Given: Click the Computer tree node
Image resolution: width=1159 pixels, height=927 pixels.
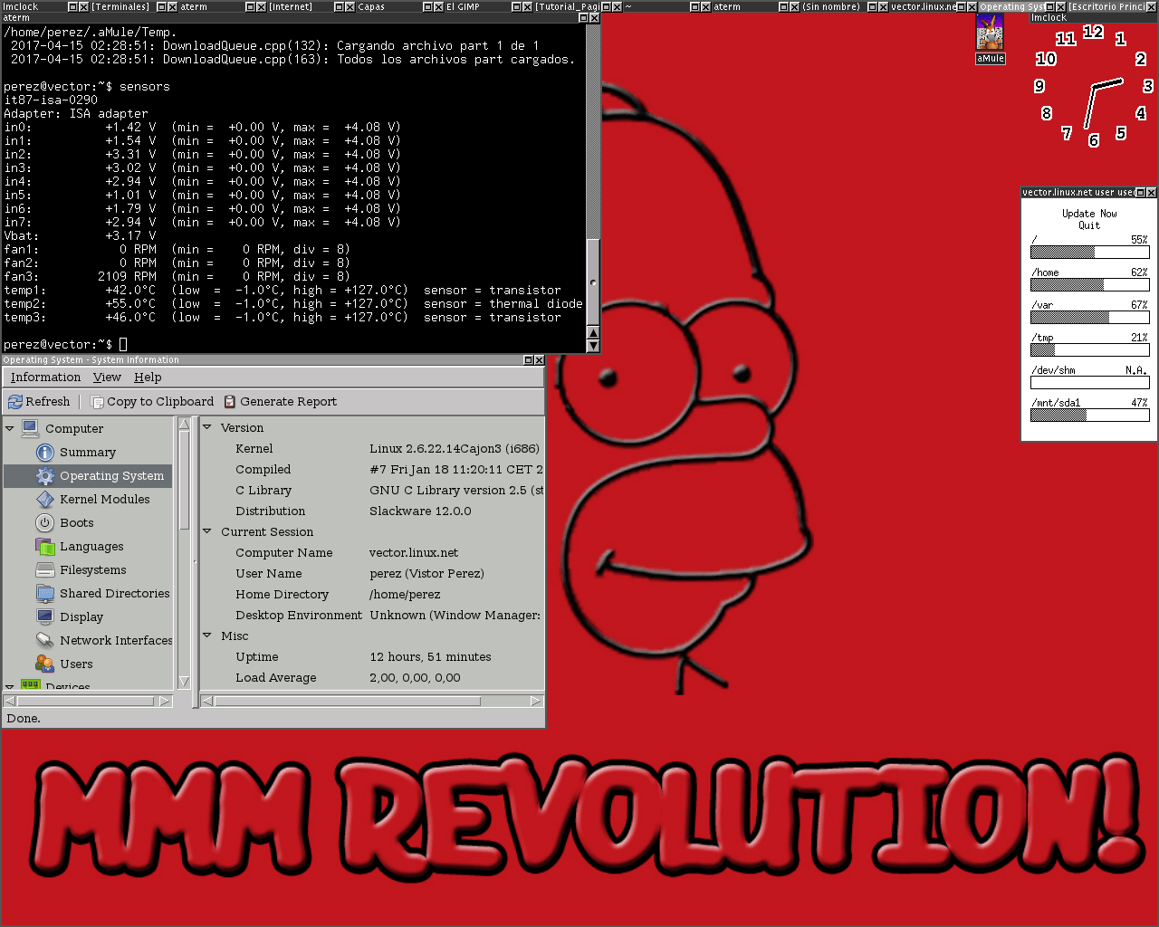Looking at the screenshot, I should pos(74,428).
